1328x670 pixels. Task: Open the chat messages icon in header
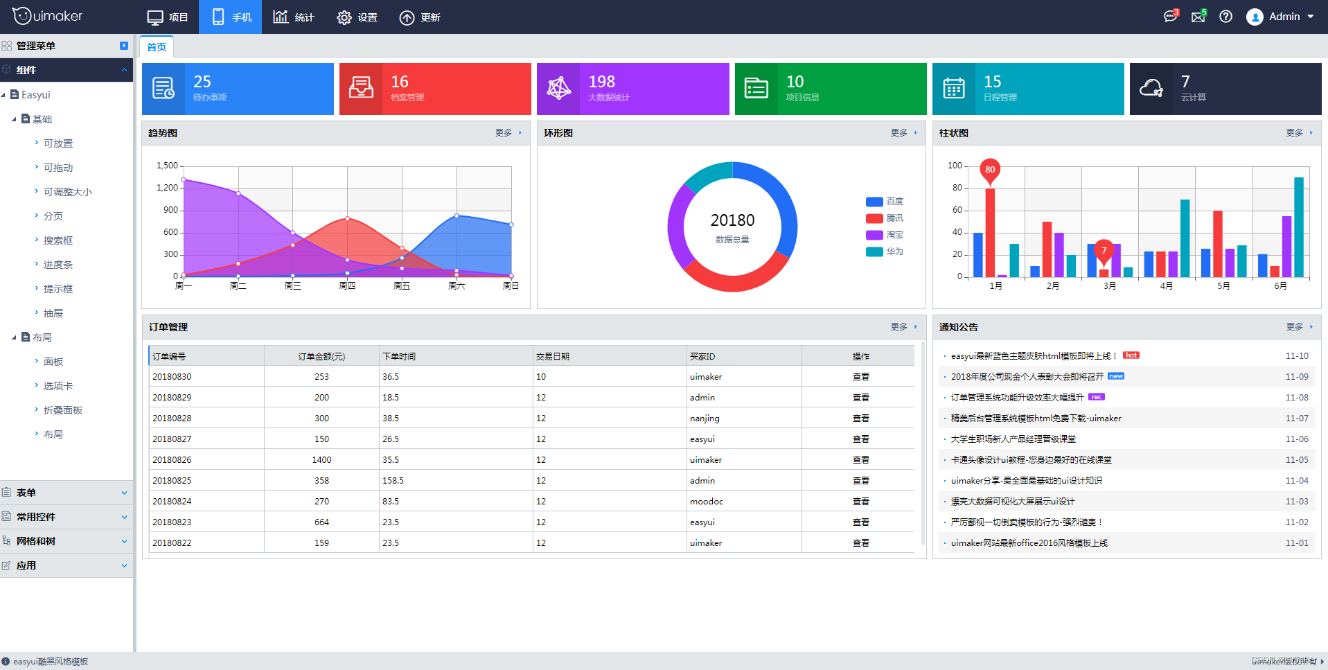pos(1171,16)
